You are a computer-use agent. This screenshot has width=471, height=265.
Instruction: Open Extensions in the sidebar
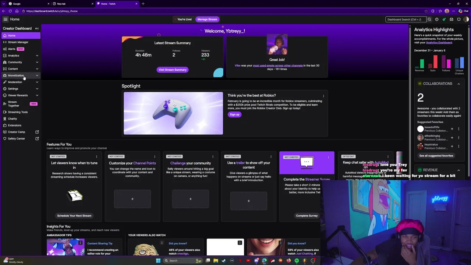[x=21, y=125]
